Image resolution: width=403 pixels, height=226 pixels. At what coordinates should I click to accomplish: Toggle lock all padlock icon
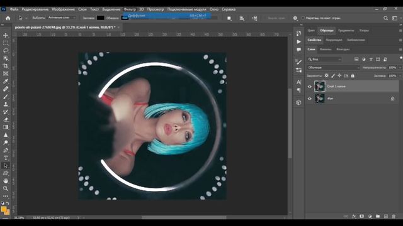[353, 76]
